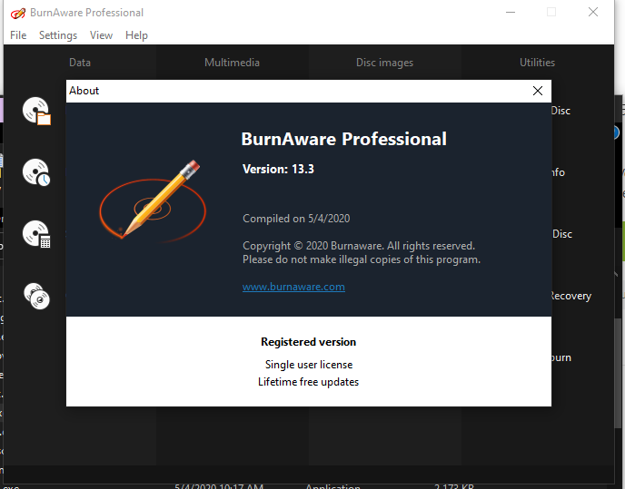Click the Multimedia category header
Image resolution: width=625 pixels, height=489 pixels.
pos(232,63)
